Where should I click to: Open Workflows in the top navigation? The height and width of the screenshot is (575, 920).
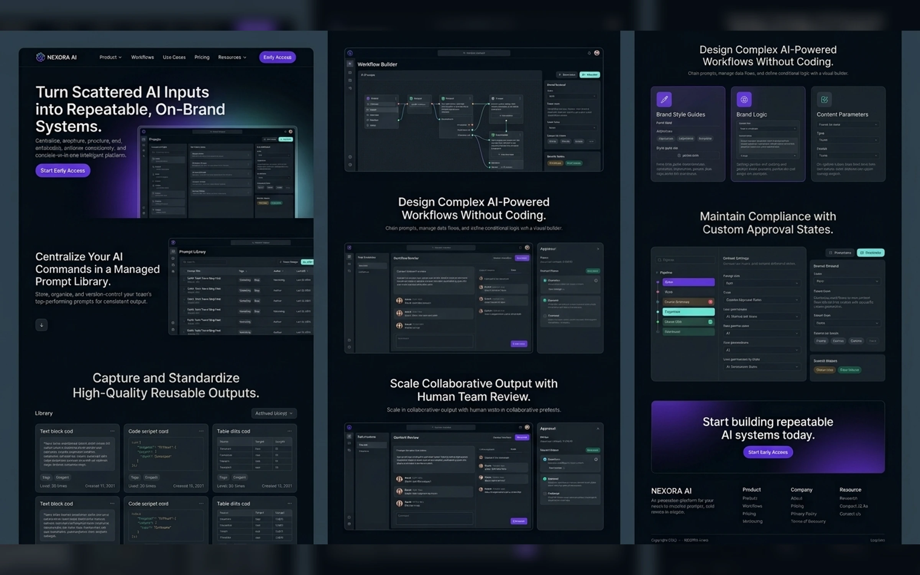[142, 57]
